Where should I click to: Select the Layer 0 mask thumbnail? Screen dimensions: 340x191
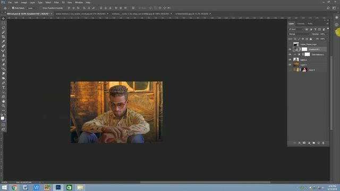(304, 70)
